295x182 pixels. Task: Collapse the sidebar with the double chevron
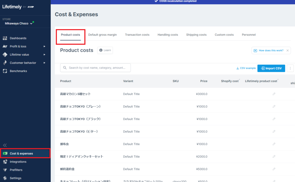coord(5,145)
